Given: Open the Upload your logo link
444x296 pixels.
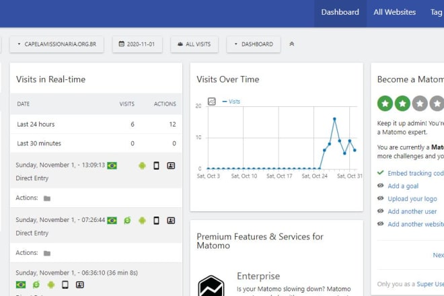Looking at the screenshot, I should coord(412,199).
